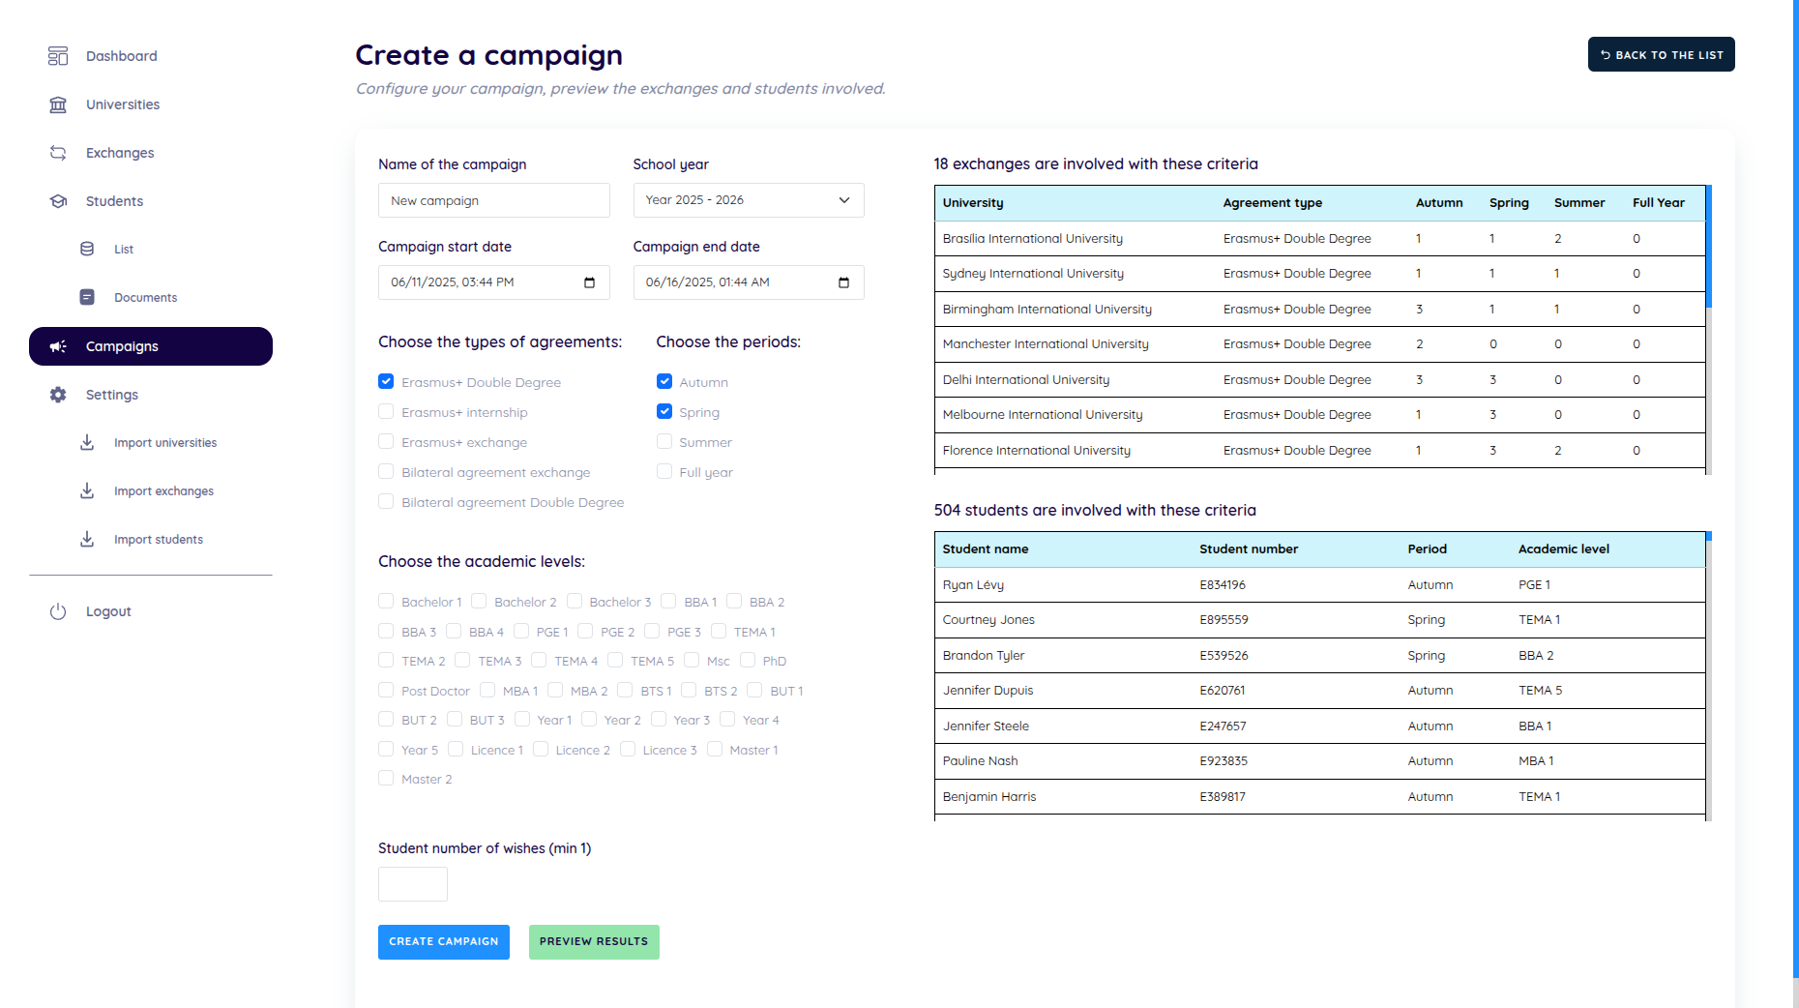The width and height of the screenshot is (1799, 1008).
Task: Click the page vertical scrollbar
Action: pyautogui.click(x=1795, y=489)
